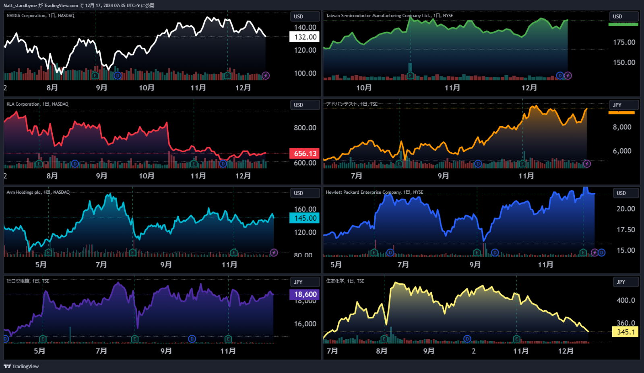Click the 345.1 price label on 住友化学

click(625, 332)
